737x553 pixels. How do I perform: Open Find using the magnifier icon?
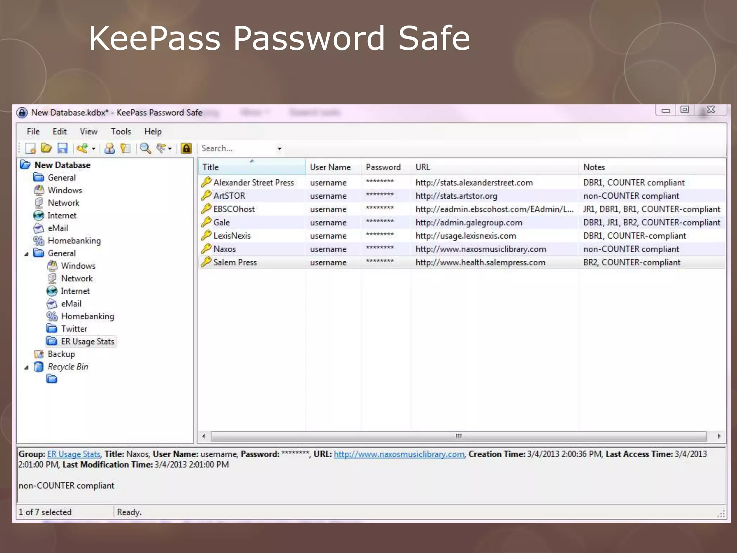(x=145, y=148)
